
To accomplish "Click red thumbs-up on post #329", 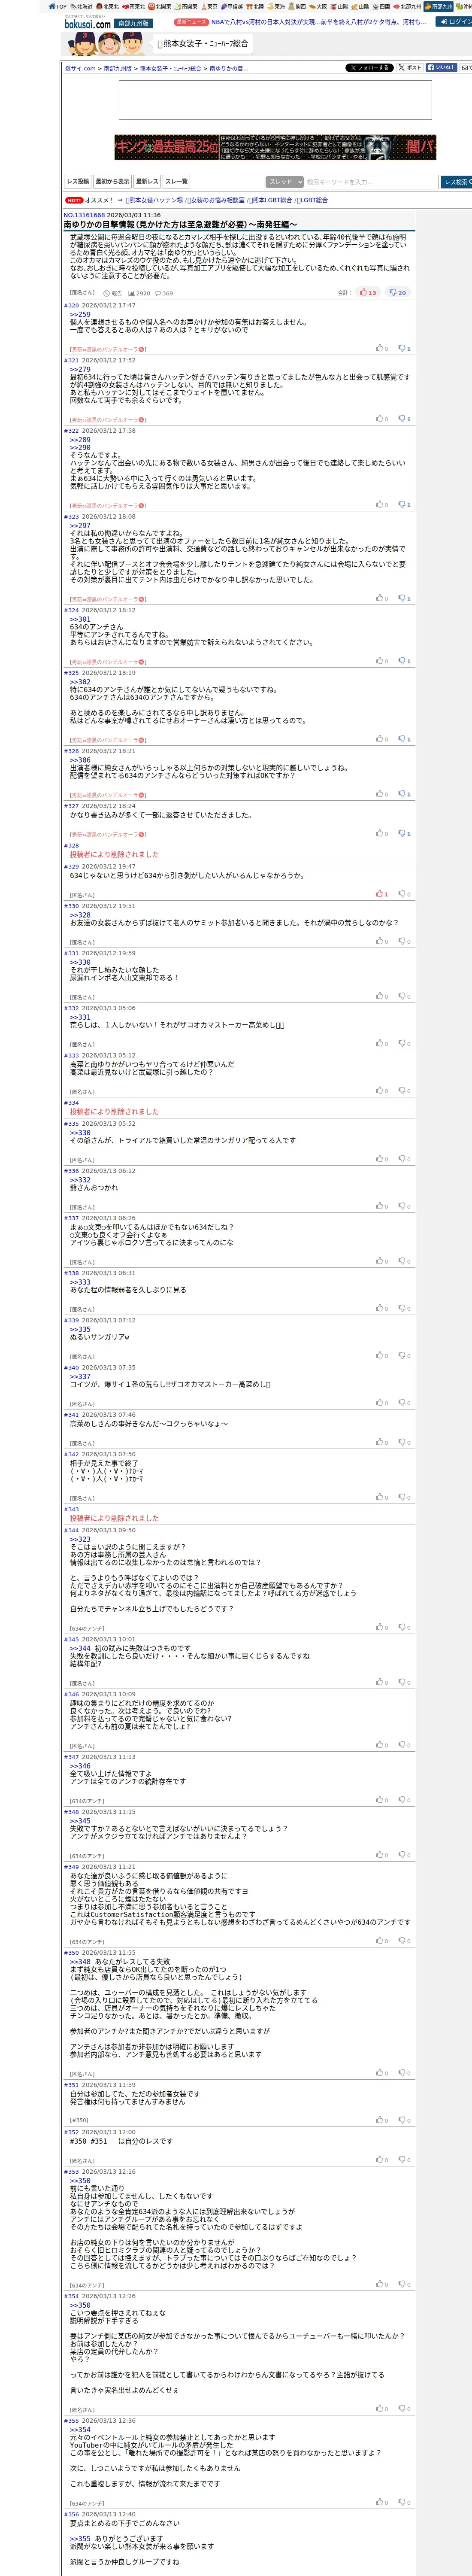I will pyautogui.click(x=380, y=894).
